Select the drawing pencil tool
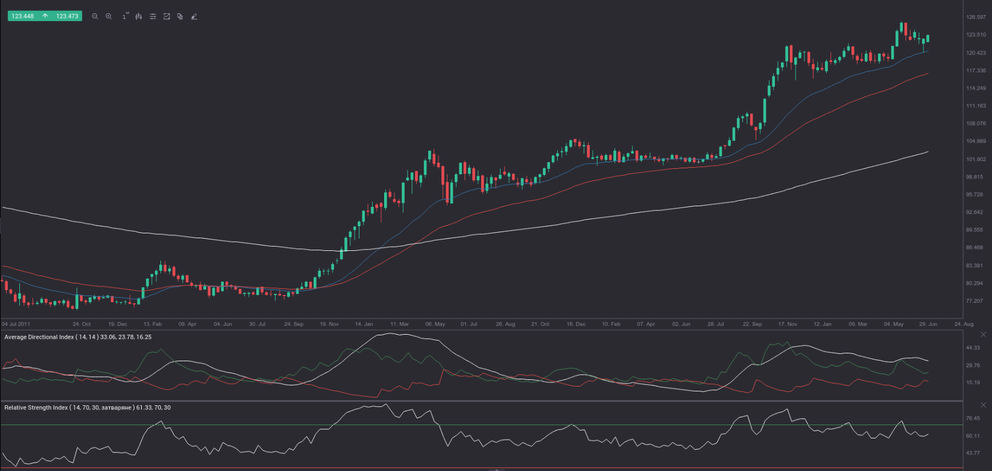This screenshot has width=992, height=471. (194, 16)
